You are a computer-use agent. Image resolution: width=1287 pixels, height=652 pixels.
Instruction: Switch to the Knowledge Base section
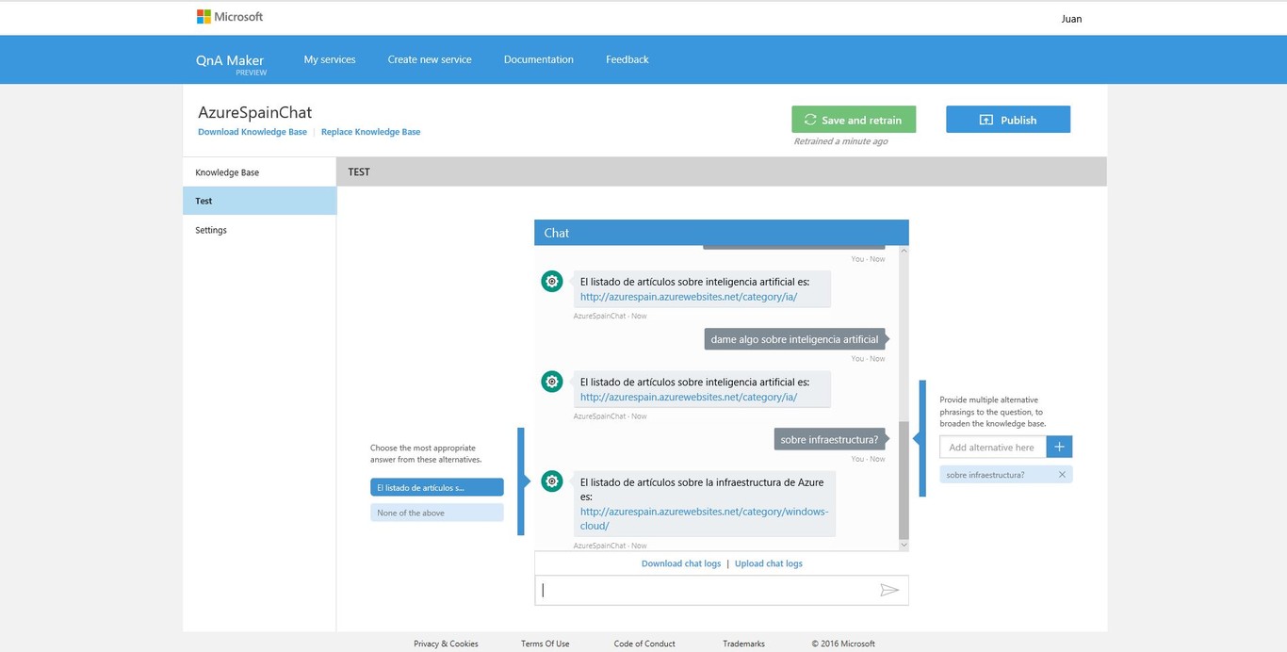pyautogui.click(x=226, y=172)
